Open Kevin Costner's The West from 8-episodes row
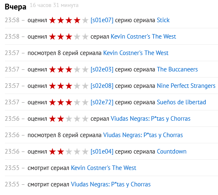218x195 pixels. point(136,53)
